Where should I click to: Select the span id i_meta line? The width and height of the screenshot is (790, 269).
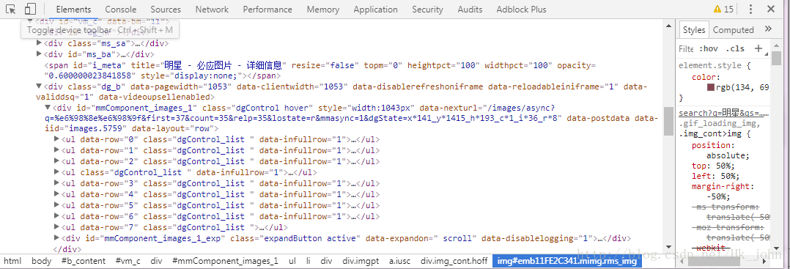pyautogui.click(x=320, y=70)
